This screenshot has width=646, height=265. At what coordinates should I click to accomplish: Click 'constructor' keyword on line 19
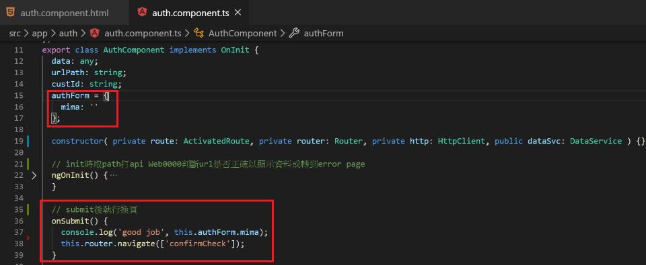(x=77, y=141)
